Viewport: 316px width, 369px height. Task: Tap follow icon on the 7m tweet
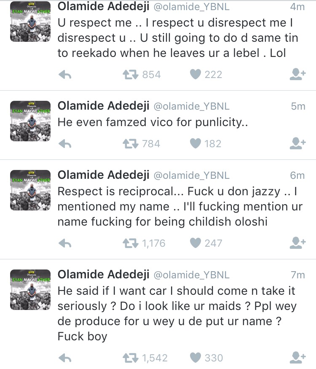tap(297, 358)
